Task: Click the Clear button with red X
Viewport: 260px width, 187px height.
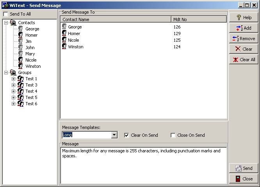Action: click(x=244, y=49)
